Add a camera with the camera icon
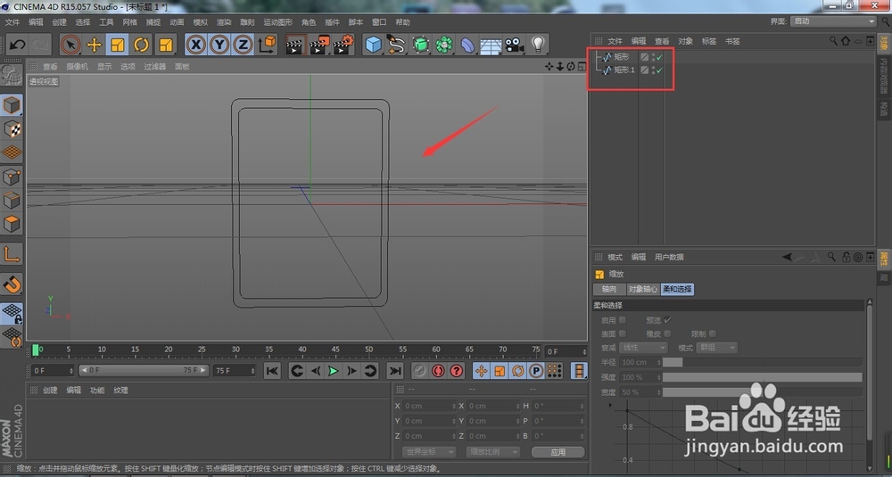 515,45
